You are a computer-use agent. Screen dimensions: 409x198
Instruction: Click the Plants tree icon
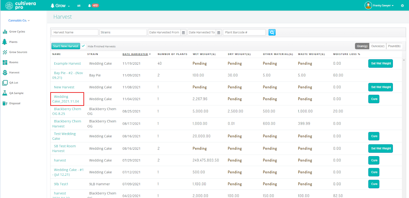[x=5, y=42]
